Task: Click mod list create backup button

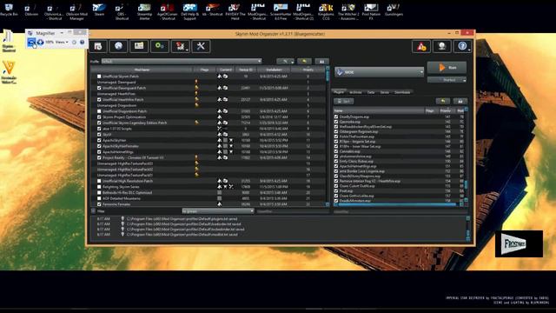Action: coord(321,62)
